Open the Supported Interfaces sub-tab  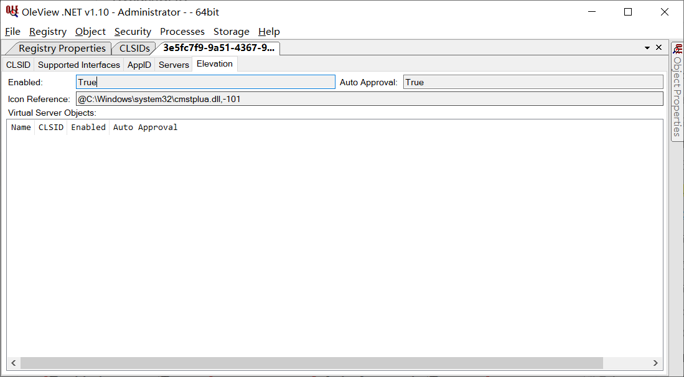79,65
